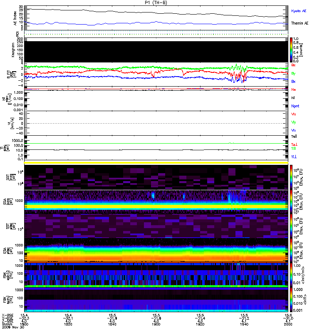Click the ESA electrons Eflux color bar

tap(291, 251)
